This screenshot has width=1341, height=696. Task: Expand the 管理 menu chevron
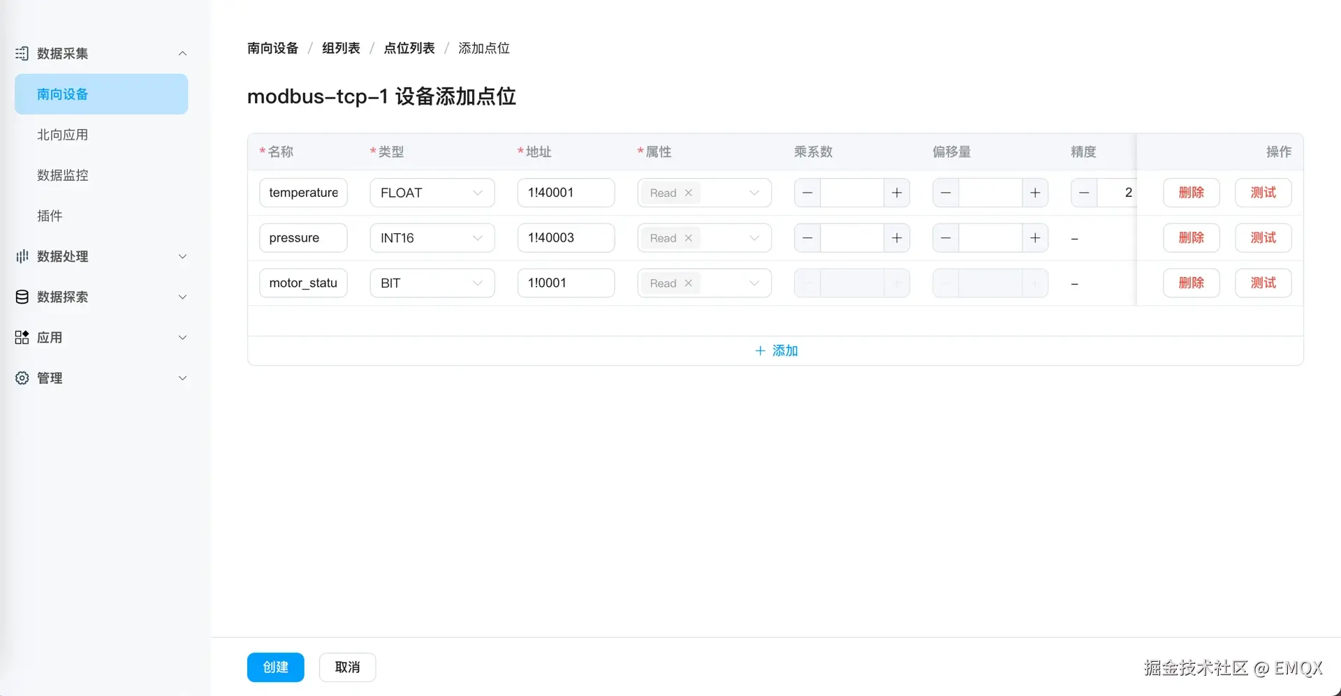pyautogui.click(x=182, y=378)
